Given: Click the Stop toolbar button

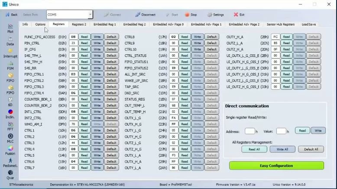Looking at the screenshot, I should pyautogui.click(x=191, y=15).
